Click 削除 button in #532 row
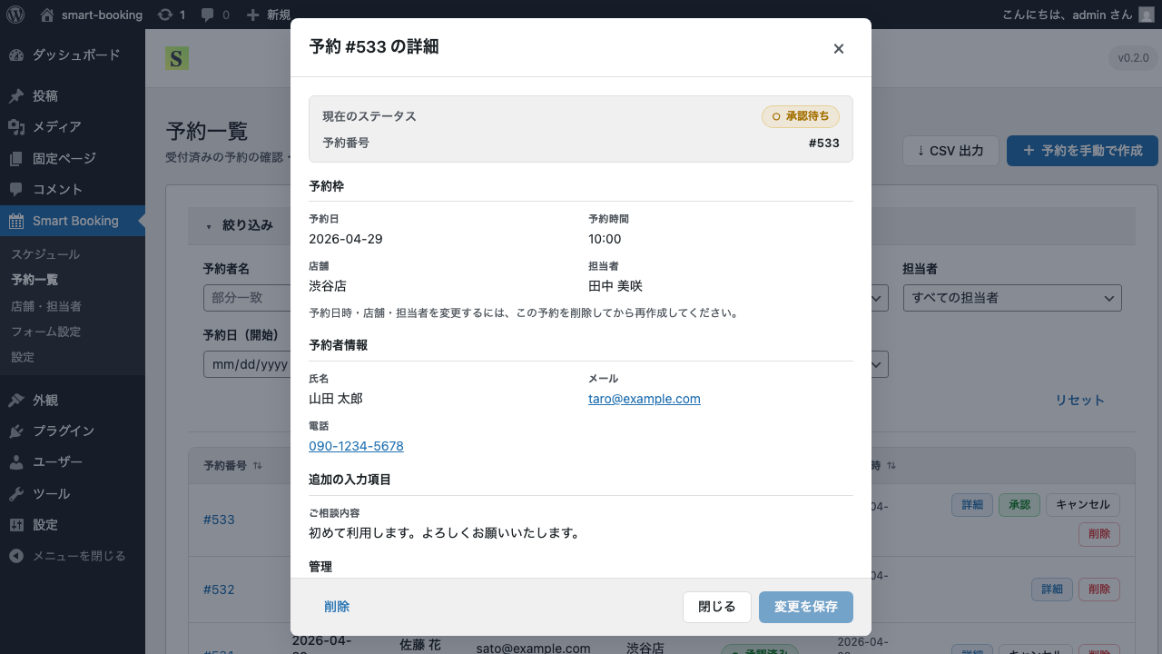The image size is (1162, 654). [x=1099, y=590]
